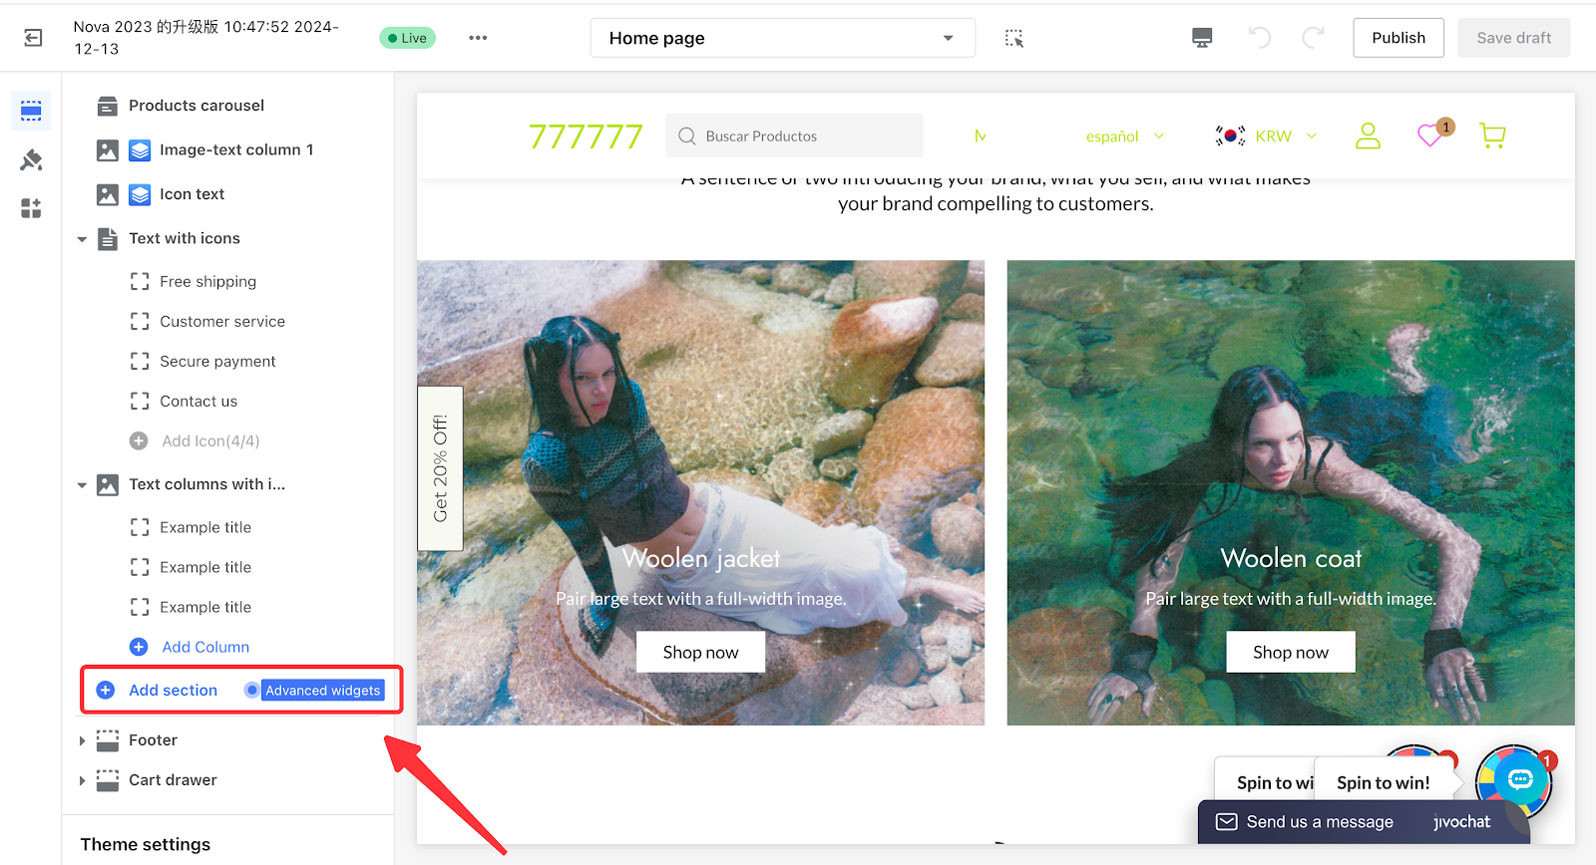Collapse the Text with icons section
The width and height of the screenshot is (1596, 865).
(x=82, y=239)
